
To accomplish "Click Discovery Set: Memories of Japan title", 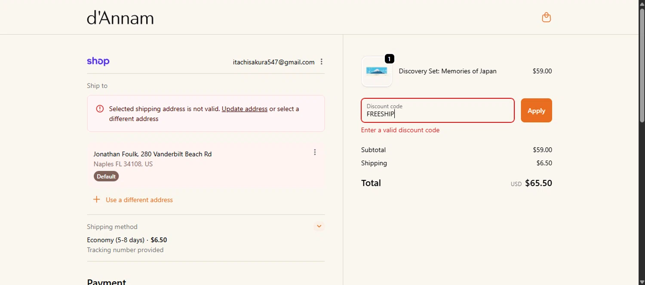I will tap(448, 71).
